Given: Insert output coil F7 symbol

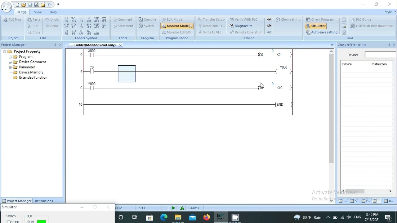Looking at the screenshot, I should [x=74, y=26].
